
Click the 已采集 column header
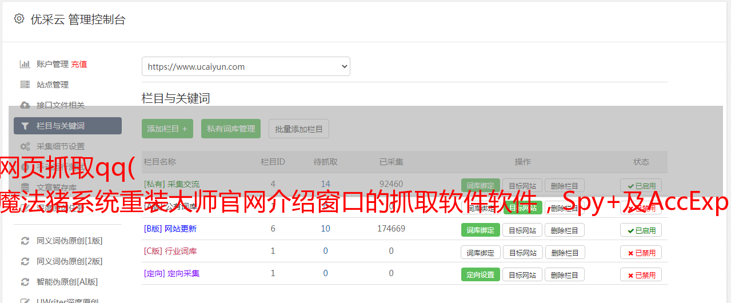pyautogui.click(x=391, y=162)
